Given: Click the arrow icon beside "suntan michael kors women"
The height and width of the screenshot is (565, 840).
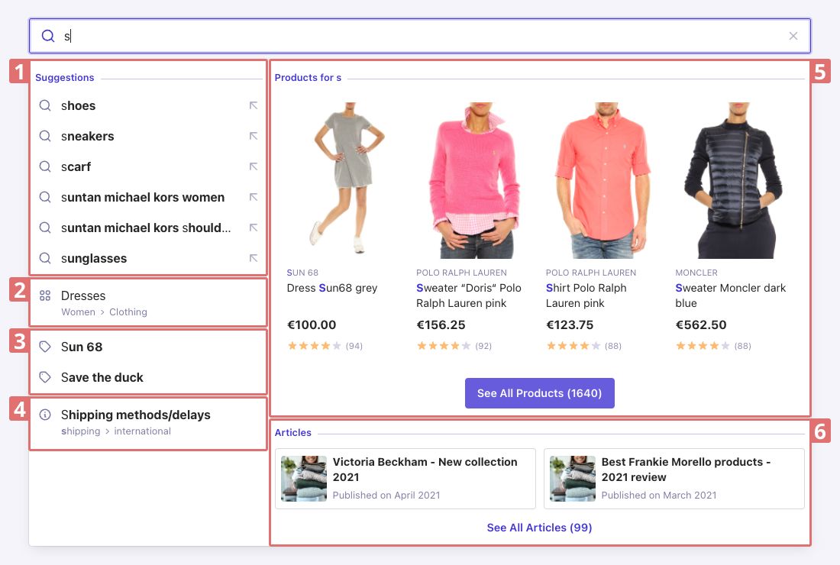Looking at the screenshot, I should [x=254, y=197].
